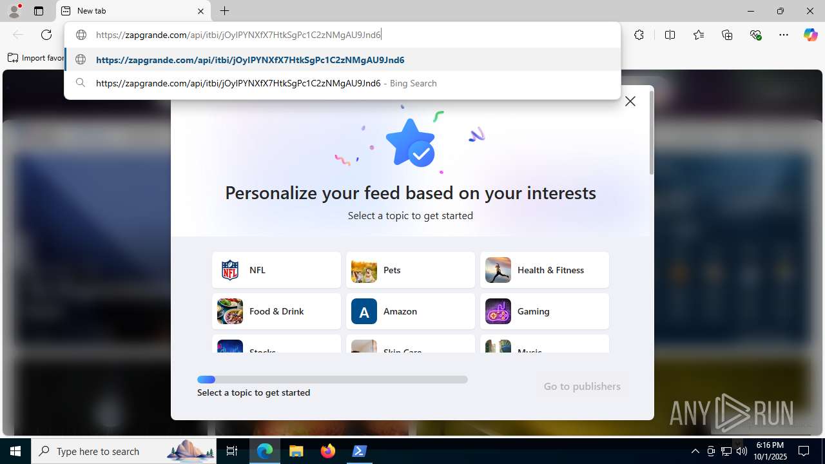Click the dialog's vertical scrollbar

coord(652,132)
